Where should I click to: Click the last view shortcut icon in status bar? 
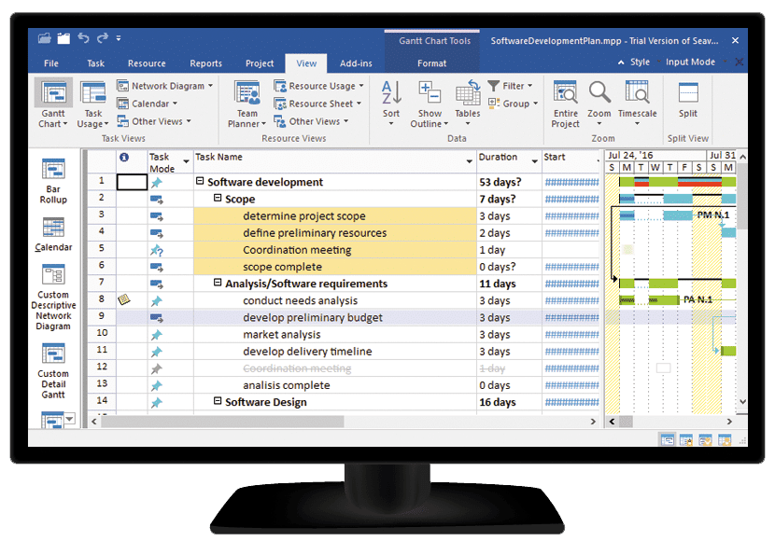click(x=725, y=439)
